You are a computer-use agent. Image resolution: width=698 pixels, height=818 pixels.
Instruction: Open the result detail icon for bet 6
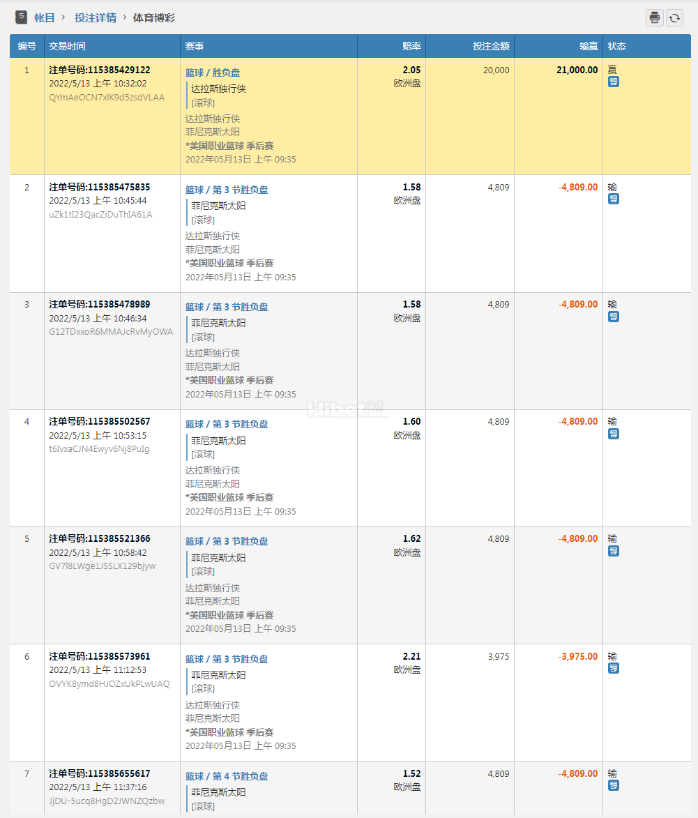(x=613, y=669)
